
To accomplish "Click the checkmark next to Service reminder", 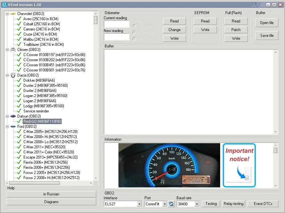I will point(19,111).
